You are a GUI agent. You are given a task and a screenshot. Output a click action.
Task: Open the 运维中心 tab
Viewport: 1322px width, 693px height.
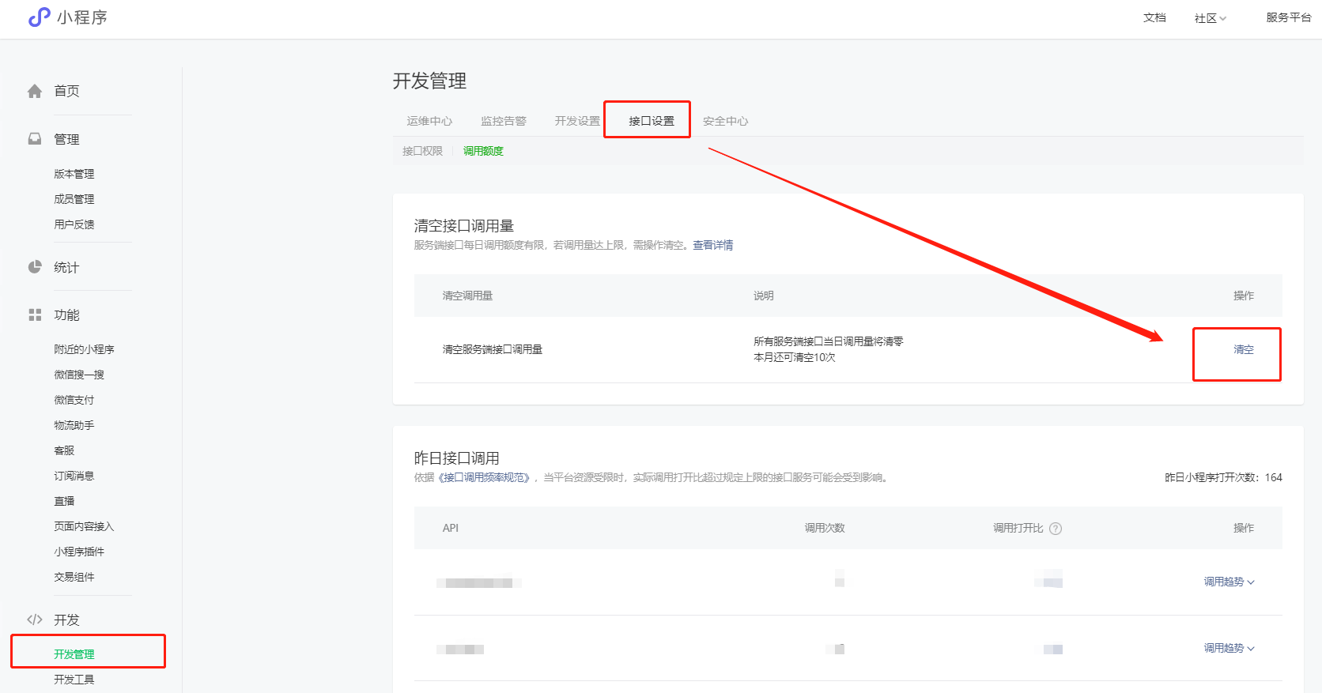(429, 121)
